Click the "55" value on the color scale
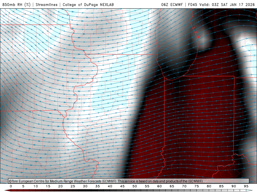The height and width of the screenshot is (192, 257). point(147,186)
